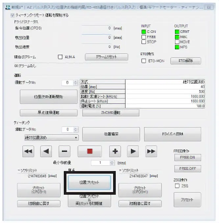Click the operation data No. input field

point(67,83)
